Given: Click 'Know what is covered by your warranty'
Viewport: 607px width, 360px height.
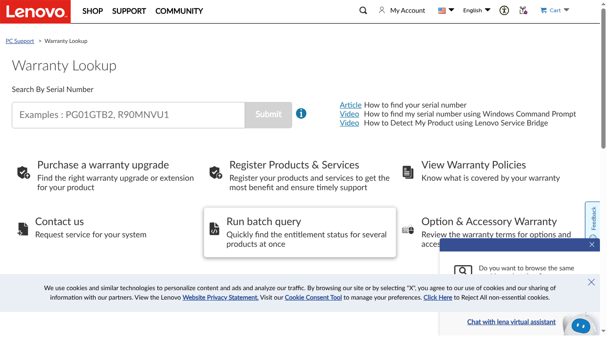Looking at the screenshot, I should pos(491,178).
